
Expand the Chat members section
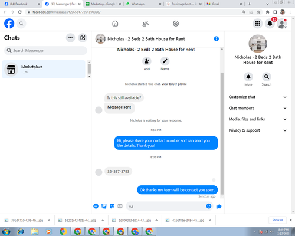click(x=258, y=108)
